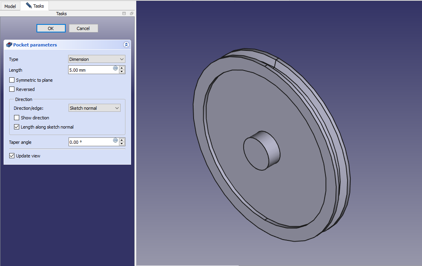Undock the Tasks panel with the float icon
The width and height of the screenshot is (422, 266).
click(x=131, y=14)
